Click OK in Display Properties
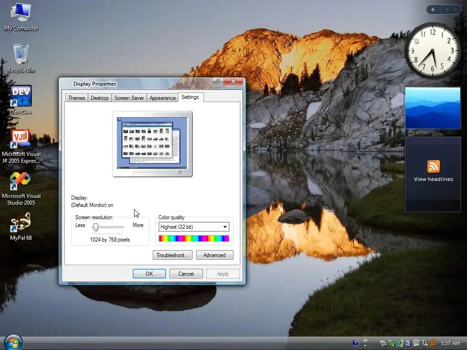 point(149,274)
